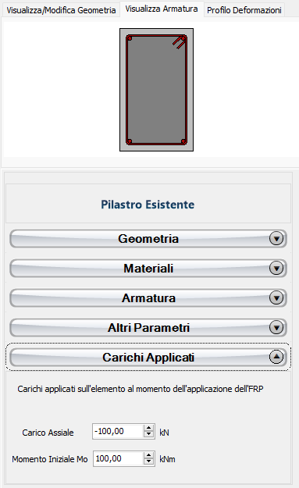Open the Armatura panel header
Screen dimensions: 299x488
148,297
